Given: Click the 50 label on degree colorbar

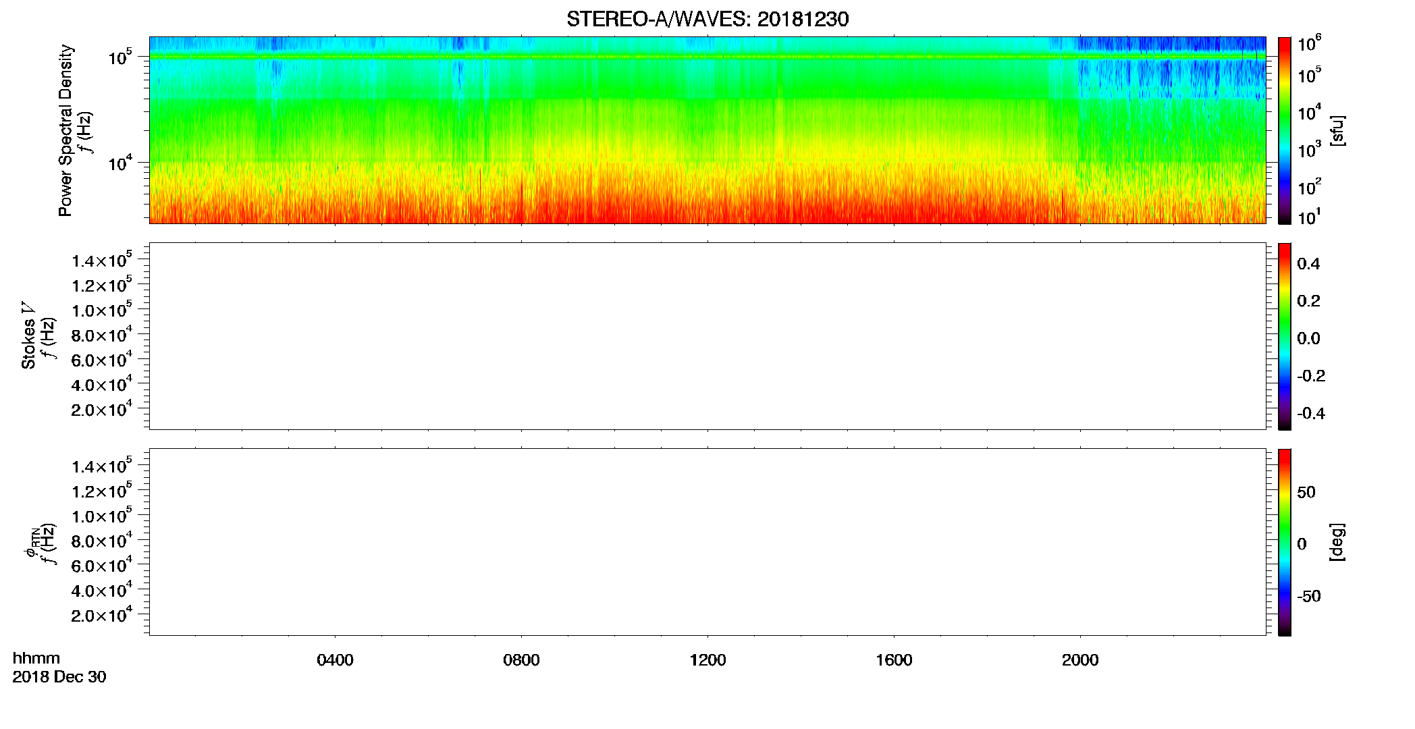Looking at the screenshot, I should pos(1306,492).
